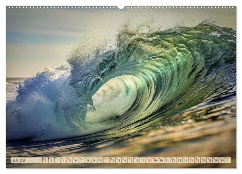Choose date 29 in the calendar strip

point(216,160)
